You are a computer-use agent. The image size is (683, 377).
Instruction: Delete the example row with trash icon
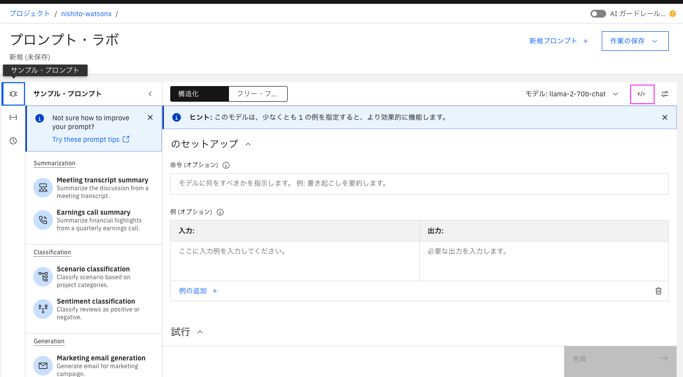tap(659, 291)
